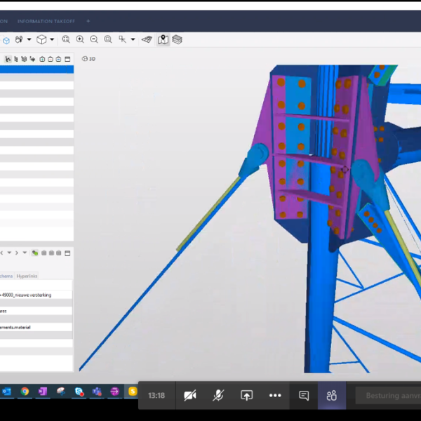Go forward with the right chevron
Viewport: 421px width, 421px height.
pyautogui.click(x=17, y=253)
